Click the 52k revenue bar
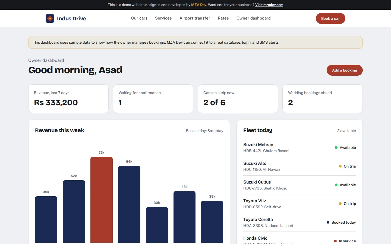This screenshot has height=244, width=391. pos(74,211)
